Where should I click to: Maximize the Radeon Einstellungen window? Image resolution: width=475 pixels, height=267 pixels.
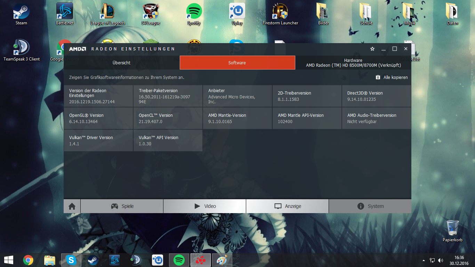[x=395, y=49]
